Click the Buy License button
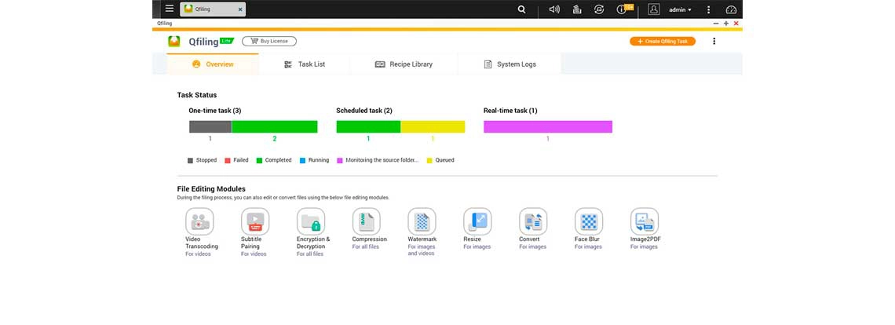Screen dimensions: 895x325 [268, 41]
